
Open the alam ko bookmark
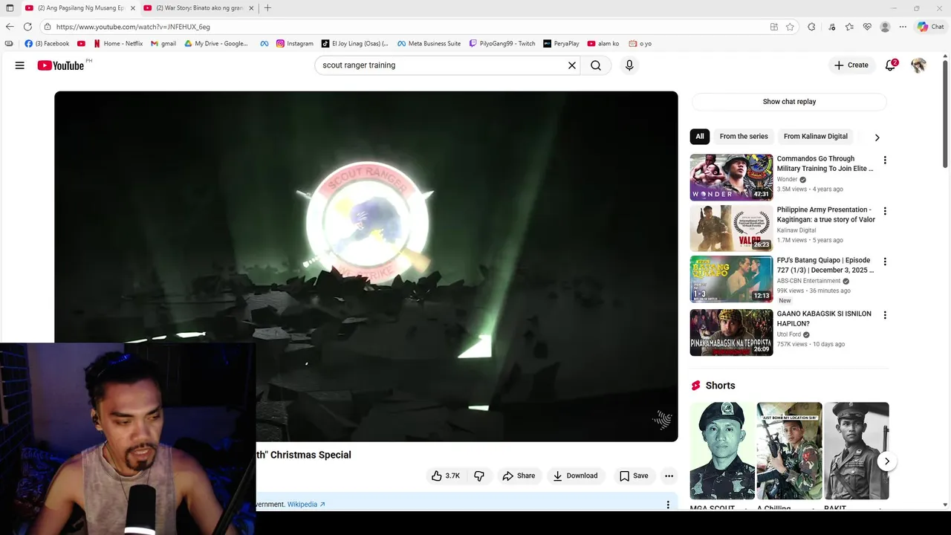click(x=603, y=44)
